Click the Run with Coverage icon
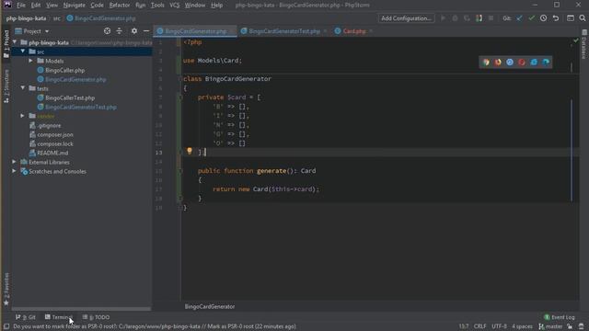Image resolution: width=589 pixels, height=331 pixels. (467, 18)
